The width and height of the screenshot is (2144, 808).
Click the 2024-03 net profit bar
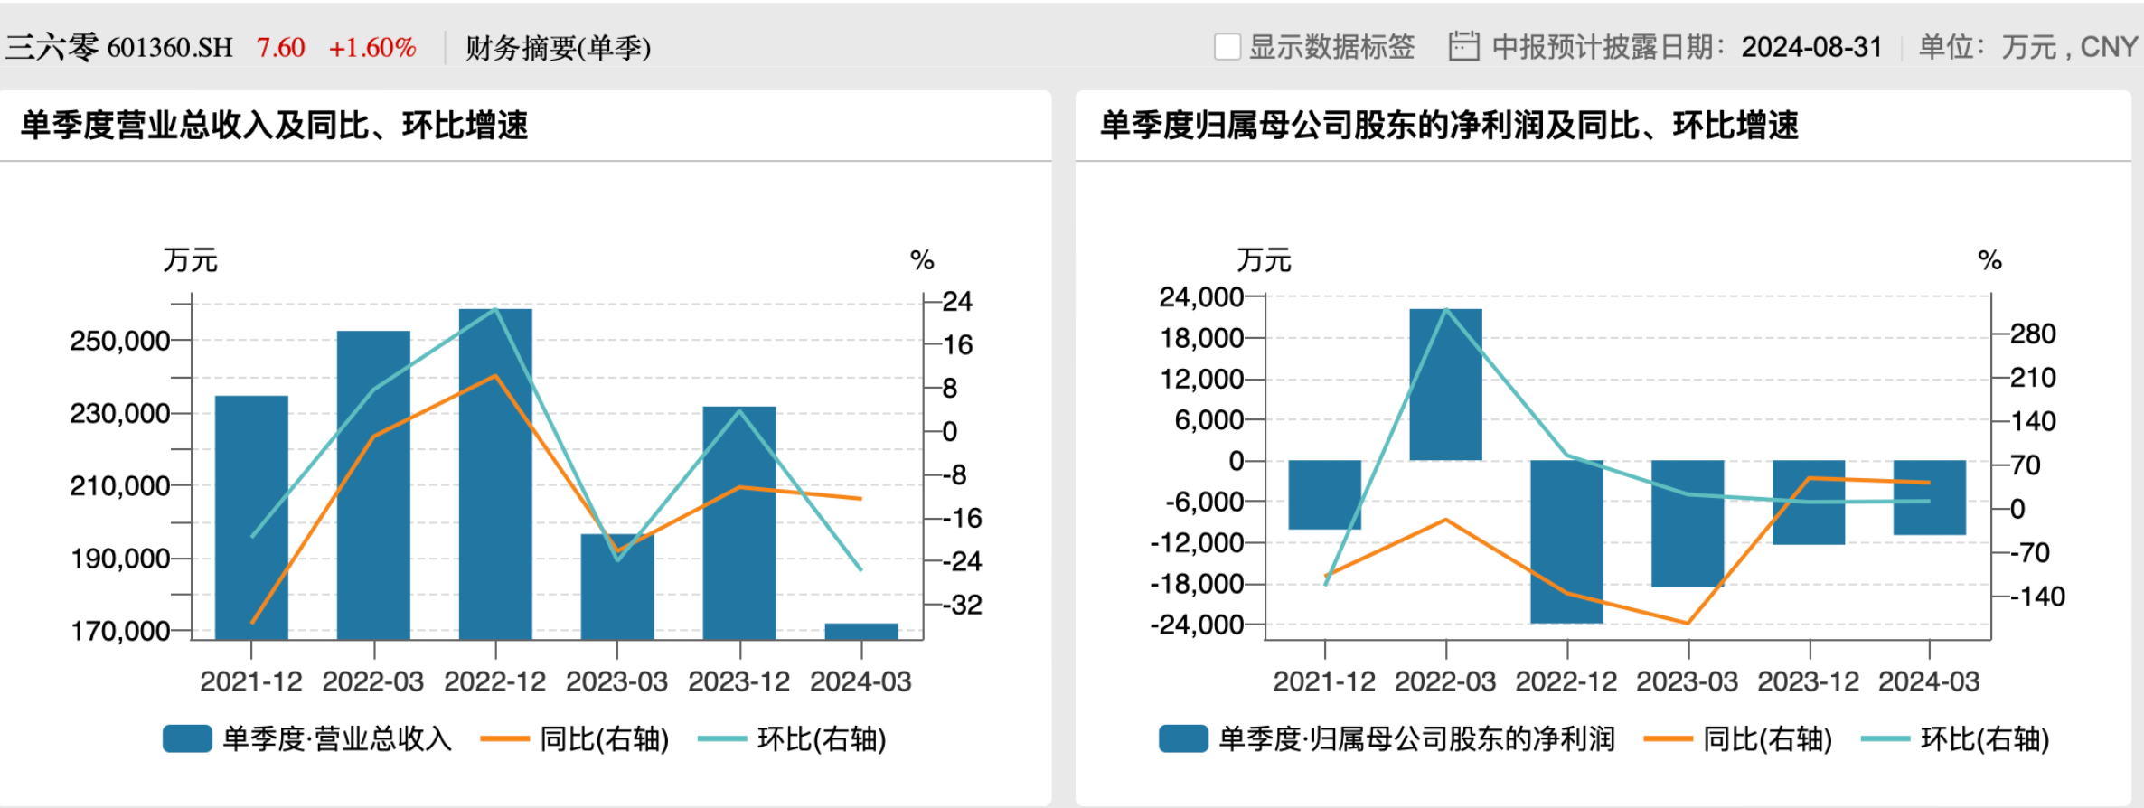coord(1930,497)
